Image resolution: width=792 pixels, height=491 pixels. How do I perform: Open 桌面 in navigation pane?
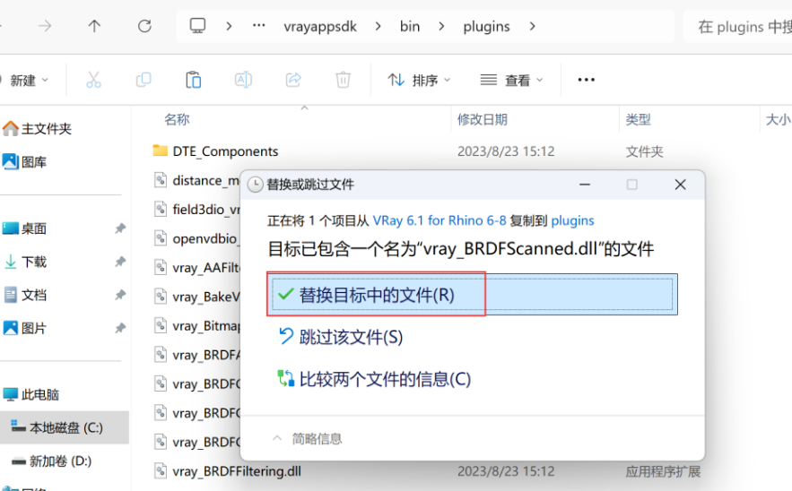(25, 228)
